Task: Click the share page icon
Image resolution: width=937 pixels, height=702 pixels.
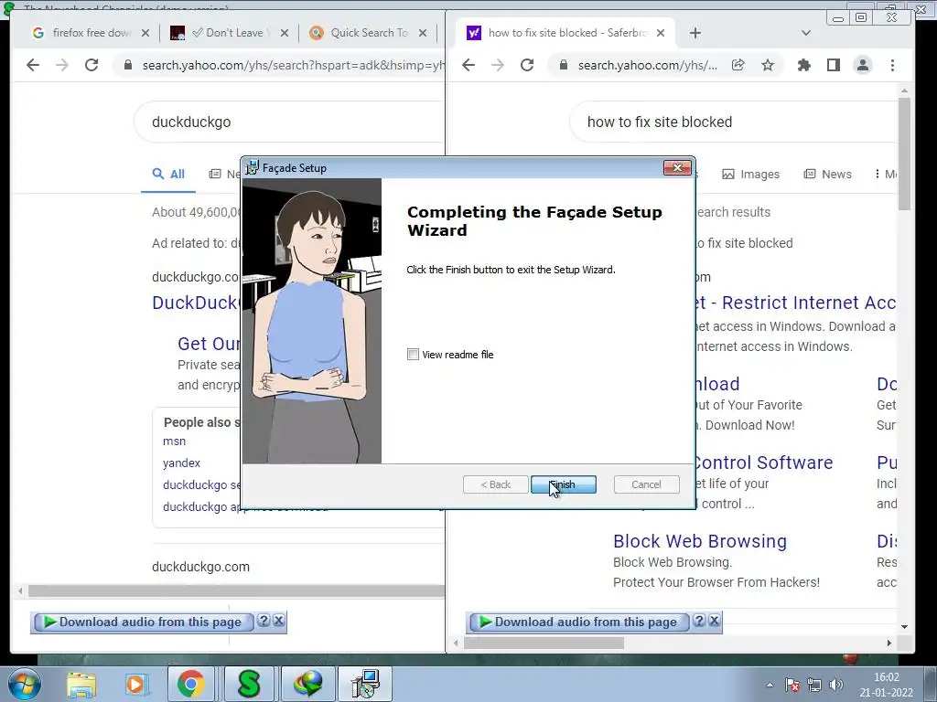Action: (x=738, y=65)
